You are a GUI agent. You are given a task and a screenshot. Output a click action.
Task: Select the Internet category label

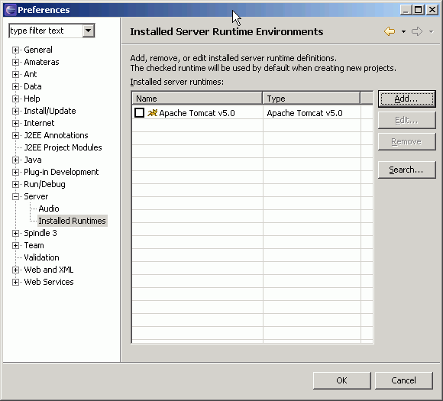pyautogui.click(x=39, y=123)
